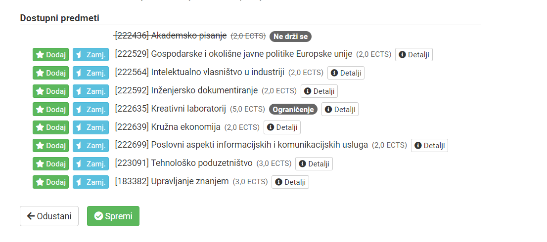Screen dimensions: 547x242
Task: Click back arrow icon on Odustani
Action: point(31,216)
